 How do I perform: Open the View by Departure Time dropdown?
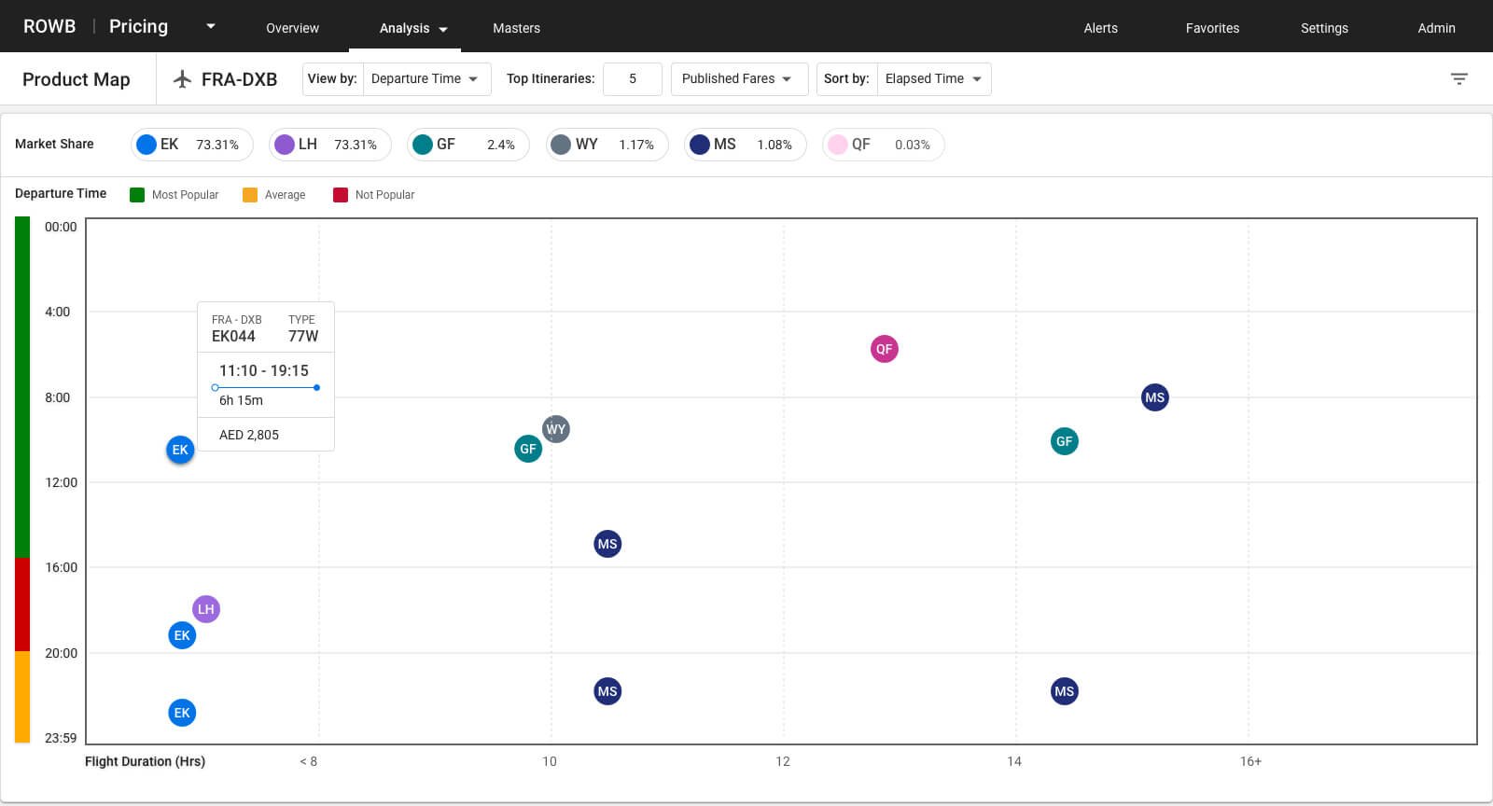click(427, 79)
